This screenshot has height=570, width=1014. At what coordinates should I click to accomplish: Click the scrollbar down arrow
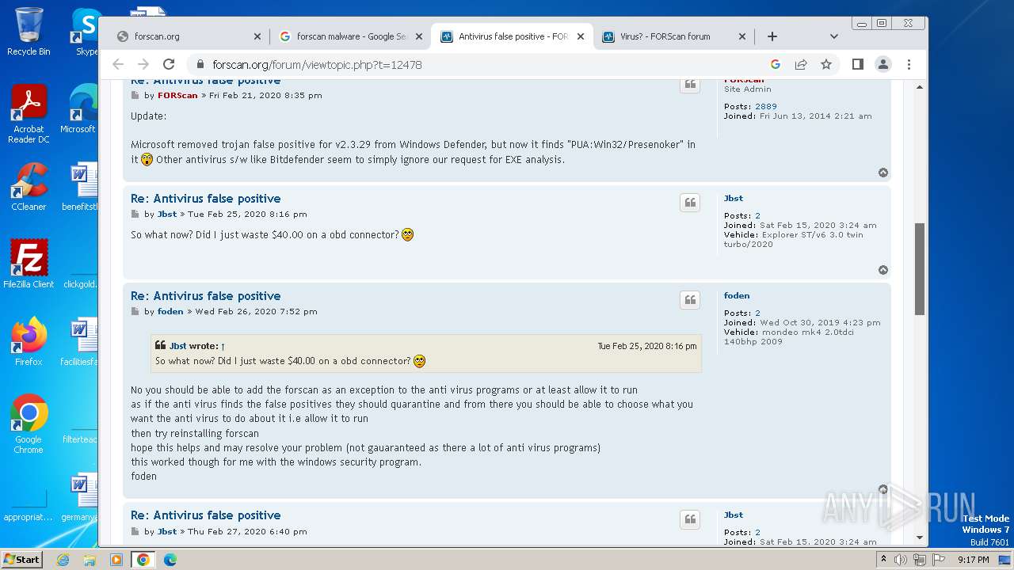(x=920, y=538)
